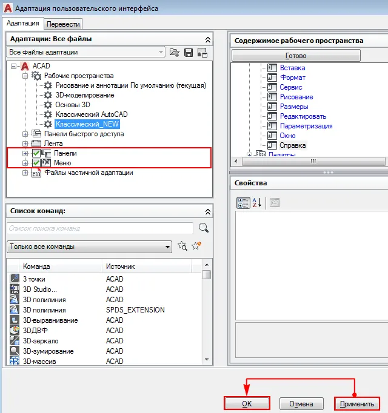
Task: Click the gear icon of Основы 3D workspace
Action: tap(48, 105)
